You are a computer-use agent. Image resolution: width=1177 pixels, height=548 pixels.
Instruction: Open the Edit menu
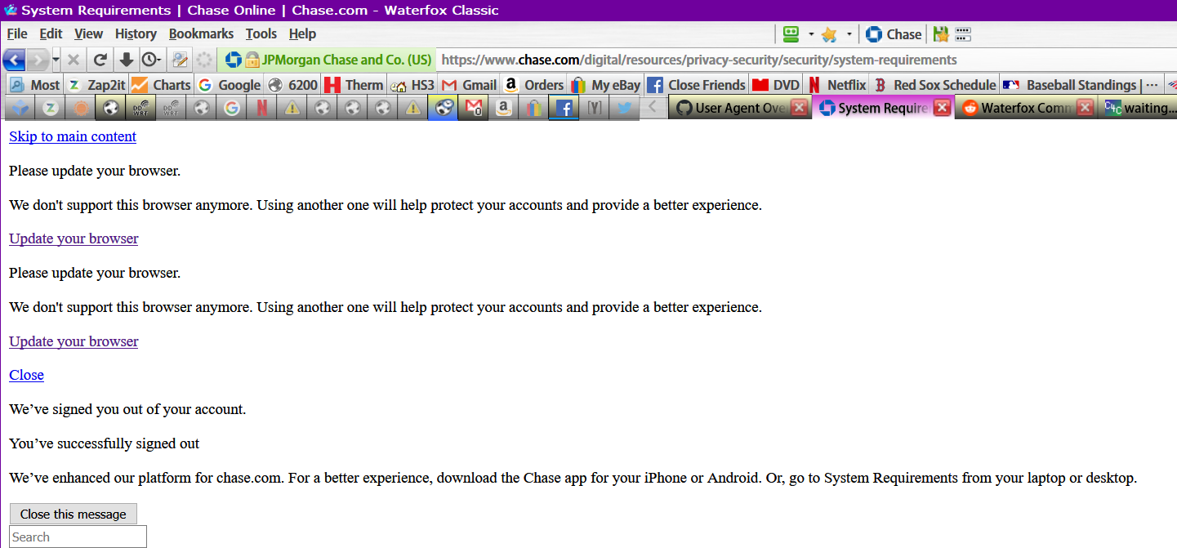[51, 33]
